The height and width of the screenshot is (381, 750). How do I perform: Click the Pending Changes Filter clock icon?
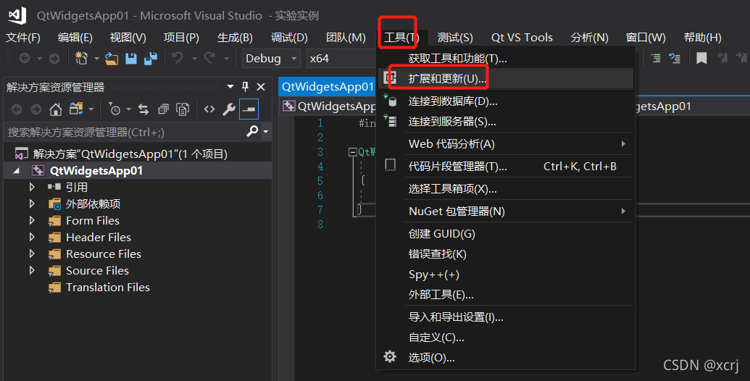point(114,109)
